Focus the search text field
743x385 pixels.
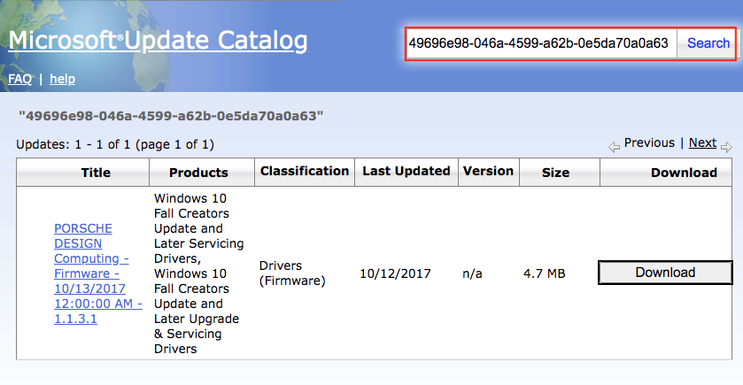540,42
